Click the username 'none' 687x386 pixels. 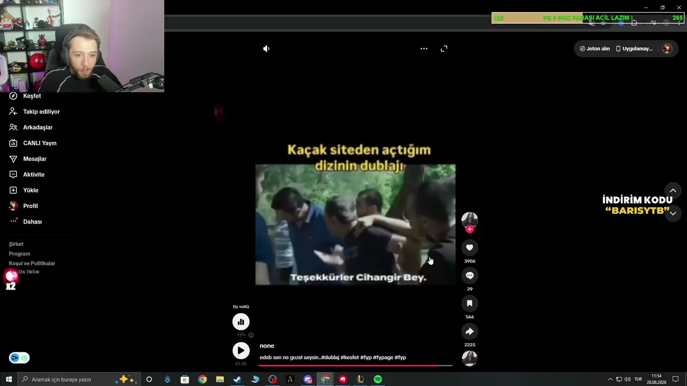(x=267, y=346)
